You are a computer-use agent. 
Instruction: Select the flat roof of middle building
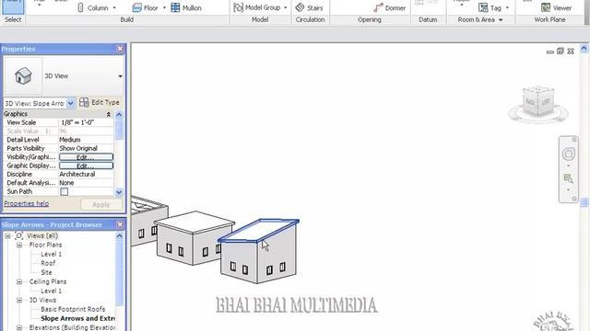195,222
